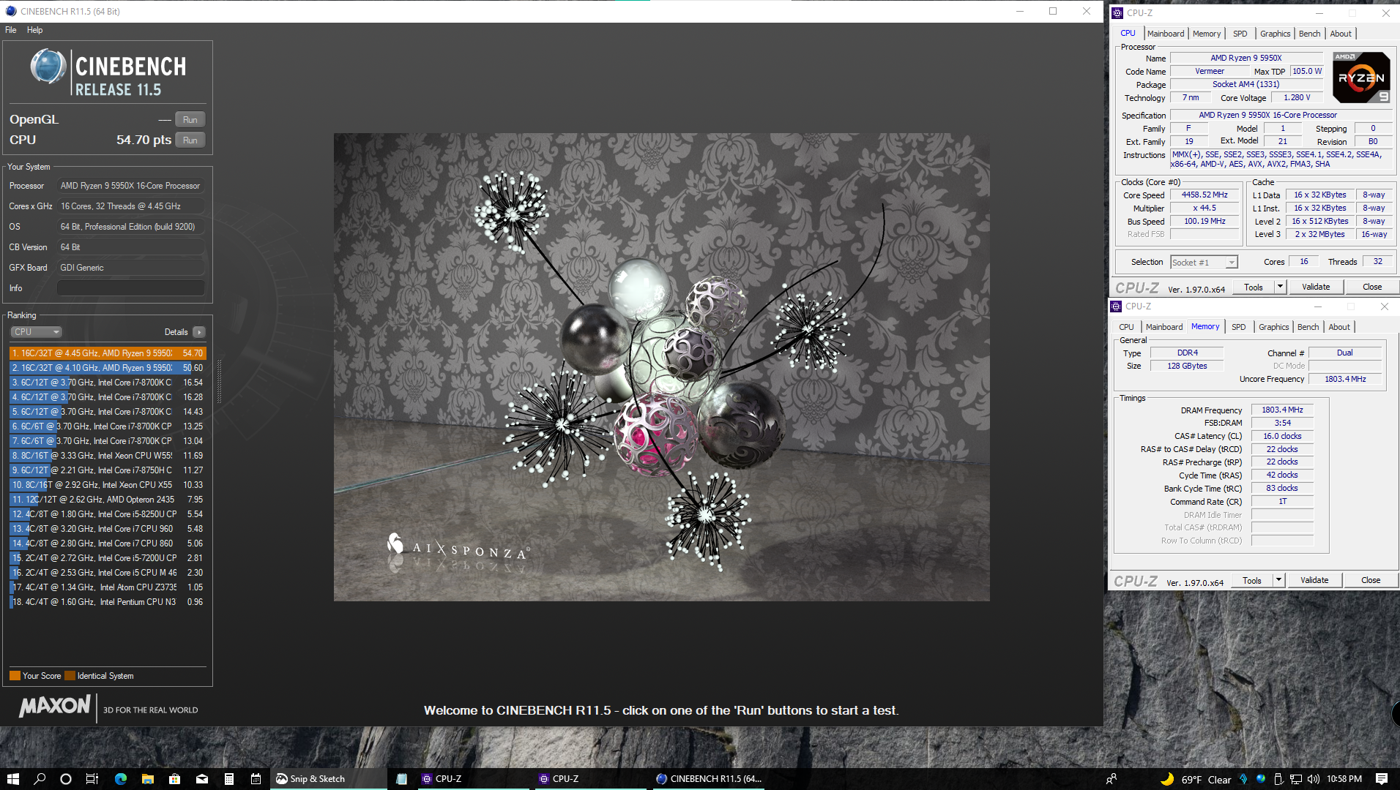Open the Socket #1 selection dropdown

click(1204, 263)
